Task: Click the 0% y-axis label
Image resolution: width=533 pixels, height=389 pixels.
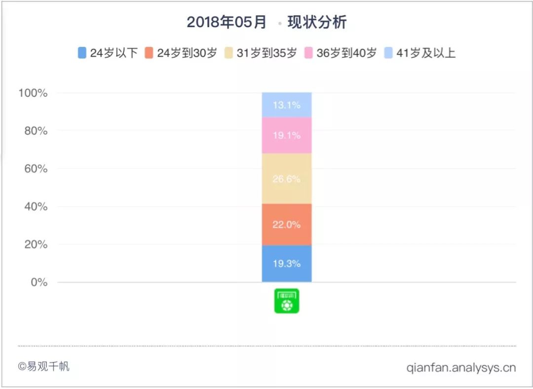Action: point(38,282)
